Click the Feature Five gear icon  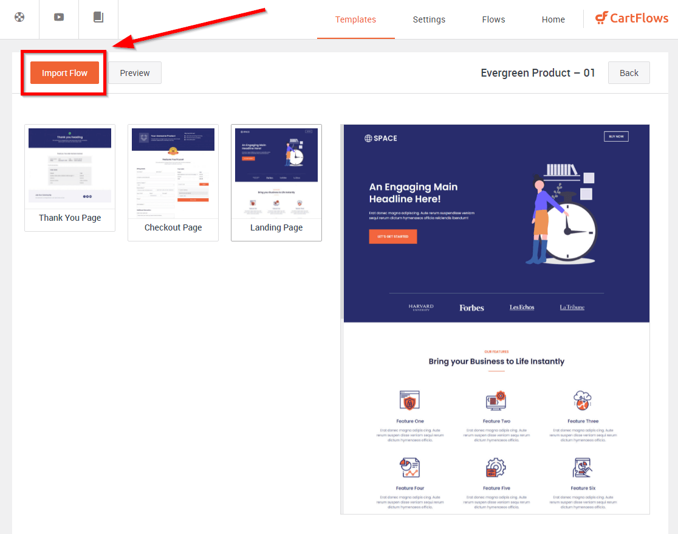tap(496, 467)
